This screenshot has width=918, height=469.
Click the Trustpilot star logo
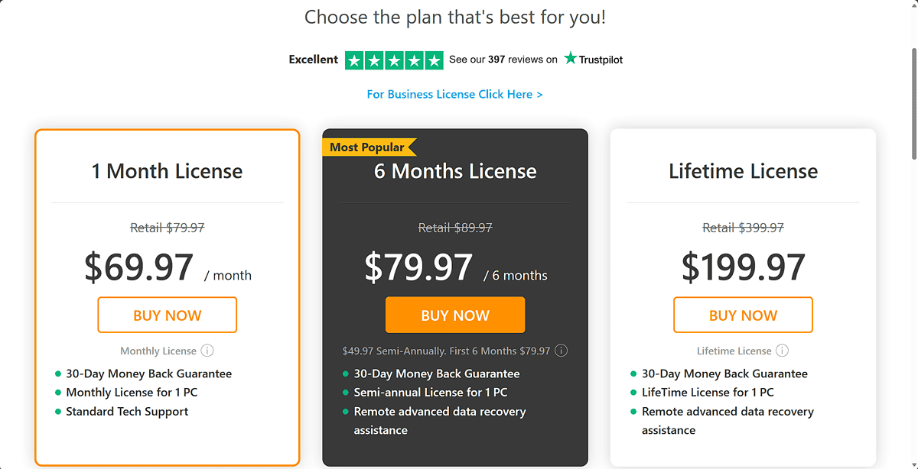(571, 58)
